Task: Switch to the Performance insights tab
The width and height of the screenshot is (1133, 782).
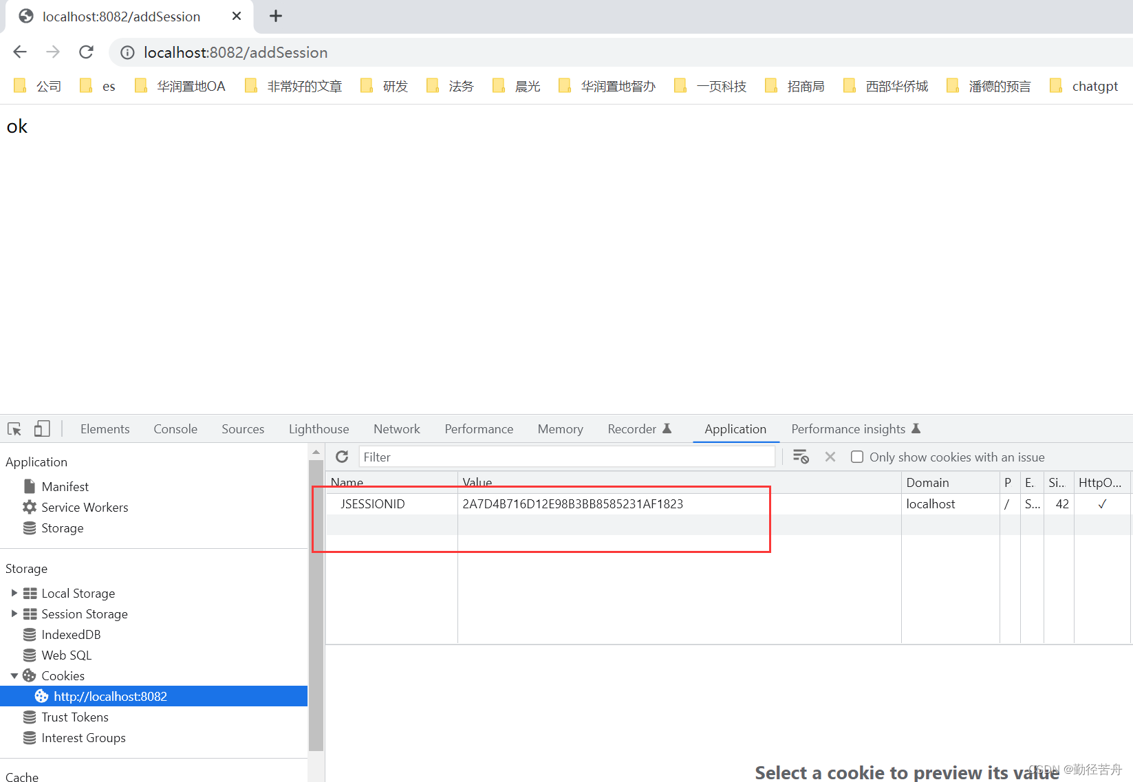Action: click(855, 429)
